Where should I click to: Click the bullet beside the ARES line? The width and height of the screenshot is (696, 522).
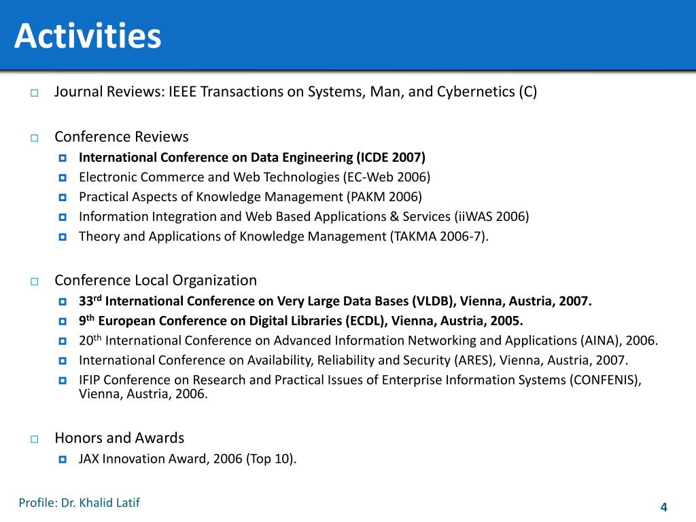coord(63,360)
